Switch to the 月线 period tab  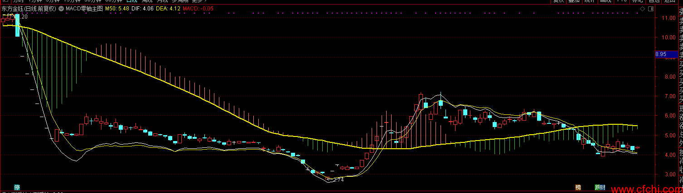(163, 1)
